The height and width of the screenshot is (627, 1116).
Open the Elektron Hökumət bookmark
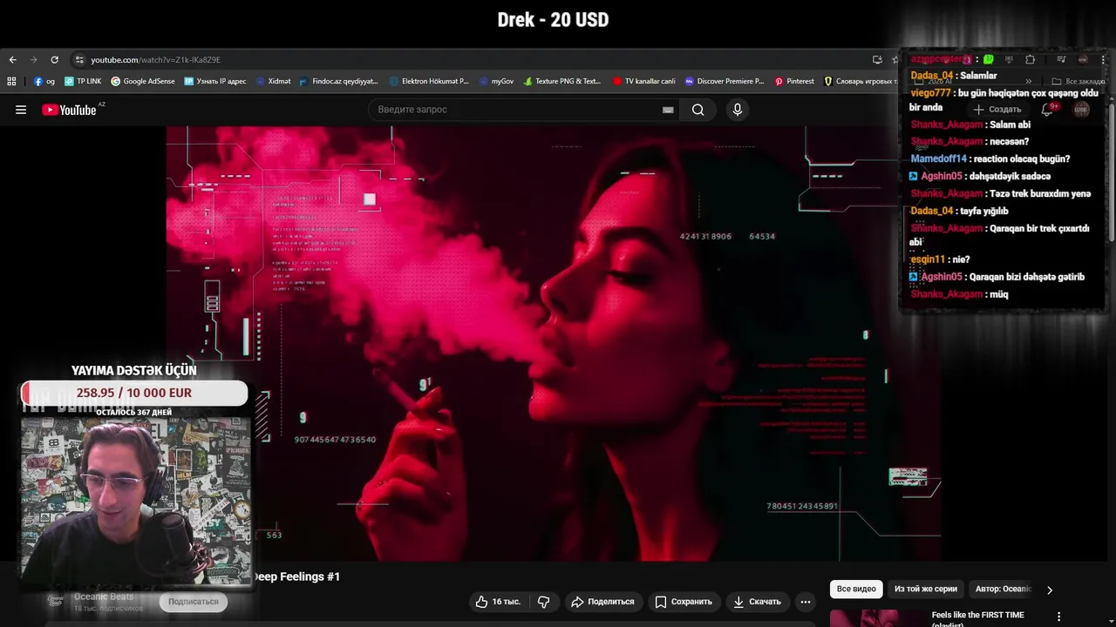coord(429,81)
